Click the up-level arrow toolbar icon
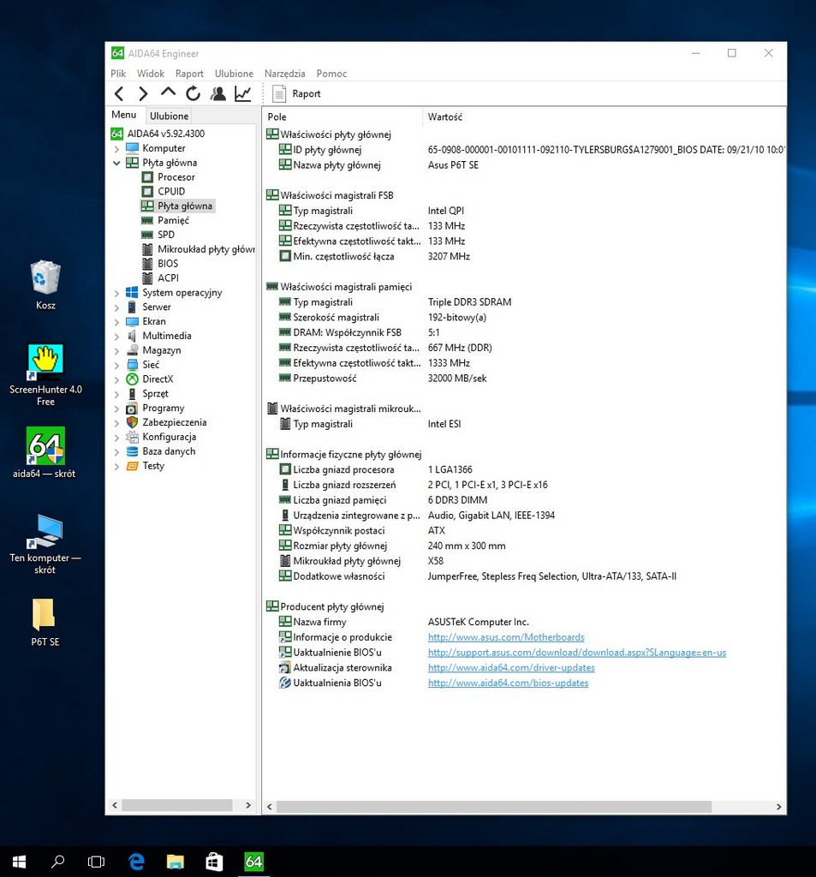 pos(168,92)
